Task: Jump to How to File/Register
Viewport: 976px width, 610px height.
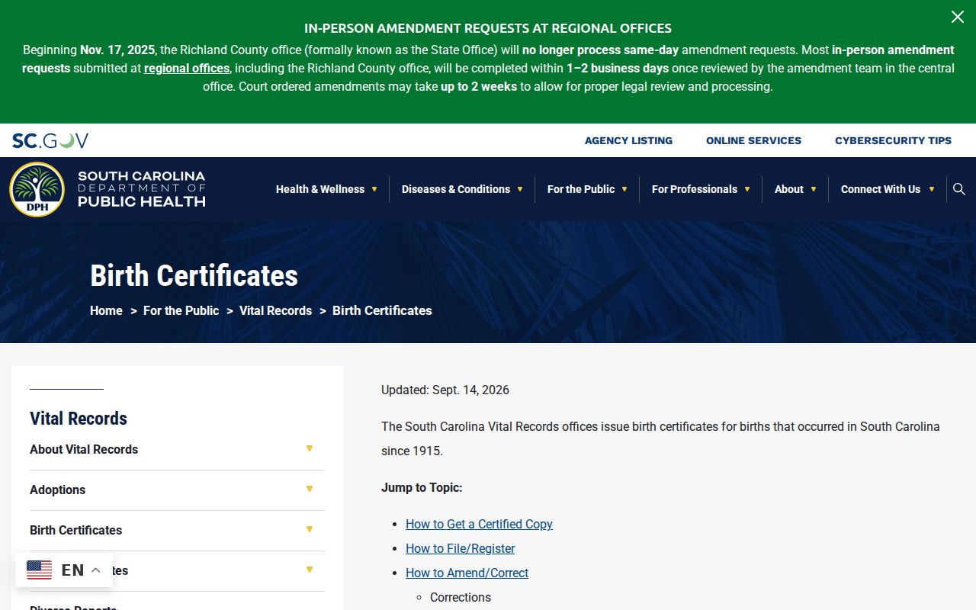Action: click(x=460, y=548)
